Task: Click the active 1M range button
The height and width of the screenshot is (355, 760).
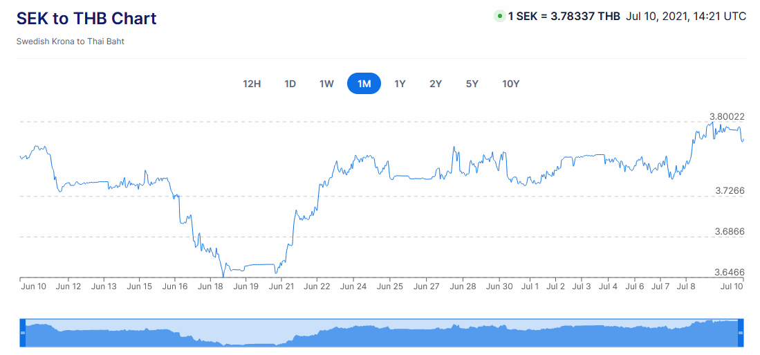Action: 364,84
